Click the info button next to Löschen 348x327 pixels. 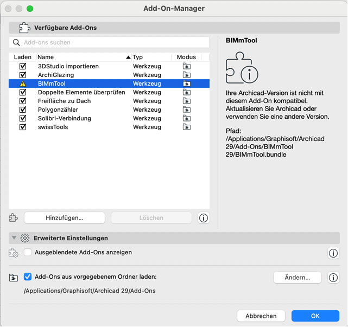[204, 218]
